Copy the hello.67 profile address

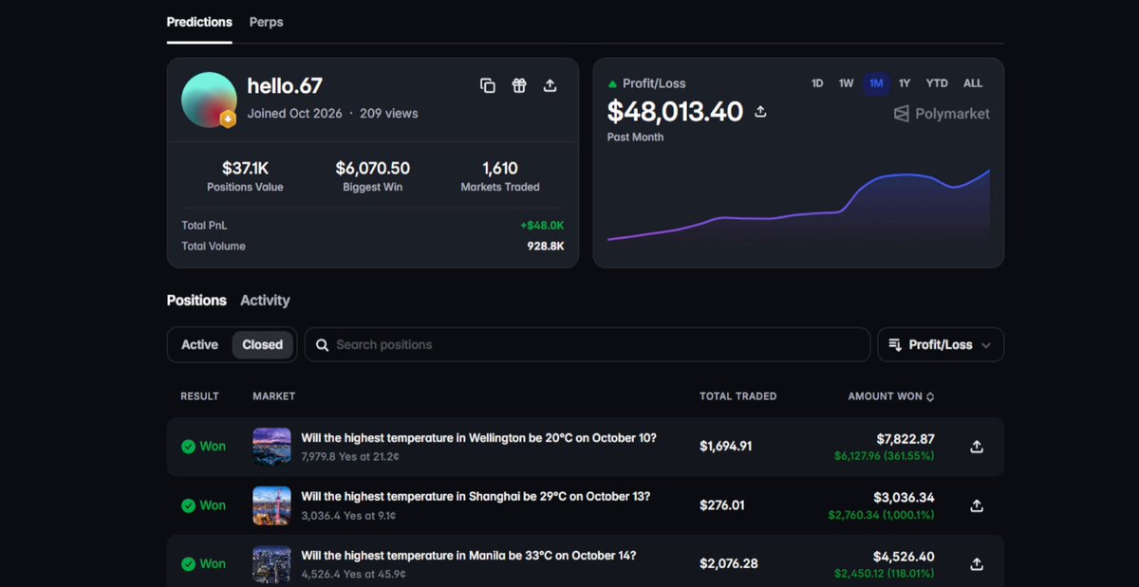pos(488,85)
